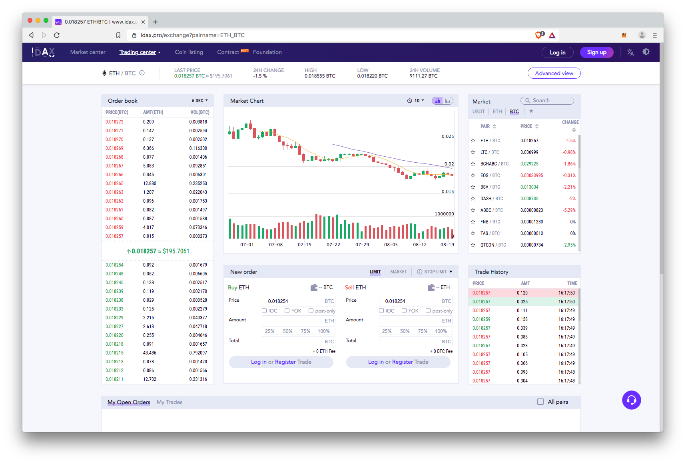Enable FOK for Sell ETH order

coord(404,311)
